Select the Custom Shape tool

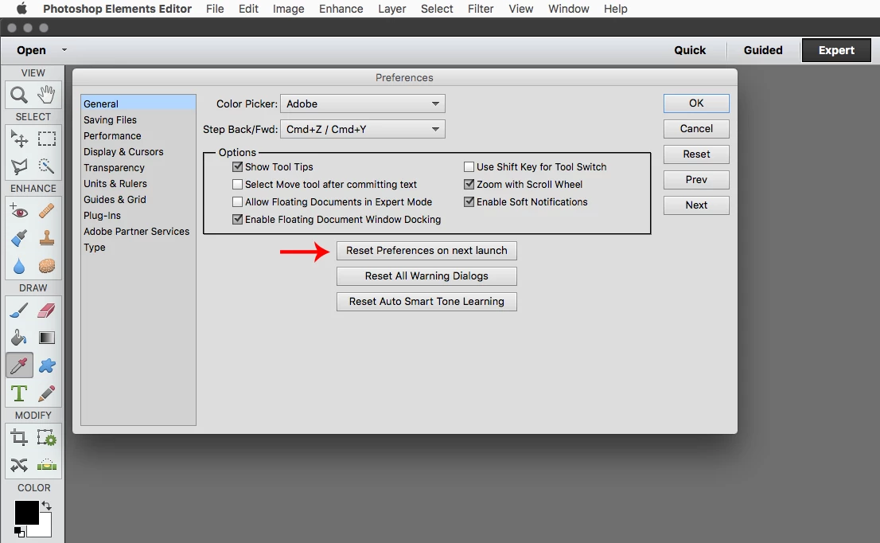[47, 365]
